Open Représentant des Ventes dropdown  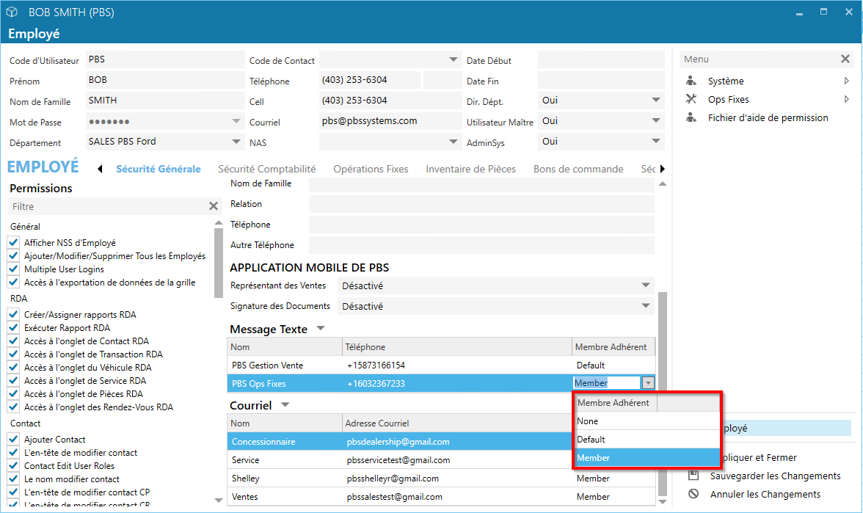point(646,285)
